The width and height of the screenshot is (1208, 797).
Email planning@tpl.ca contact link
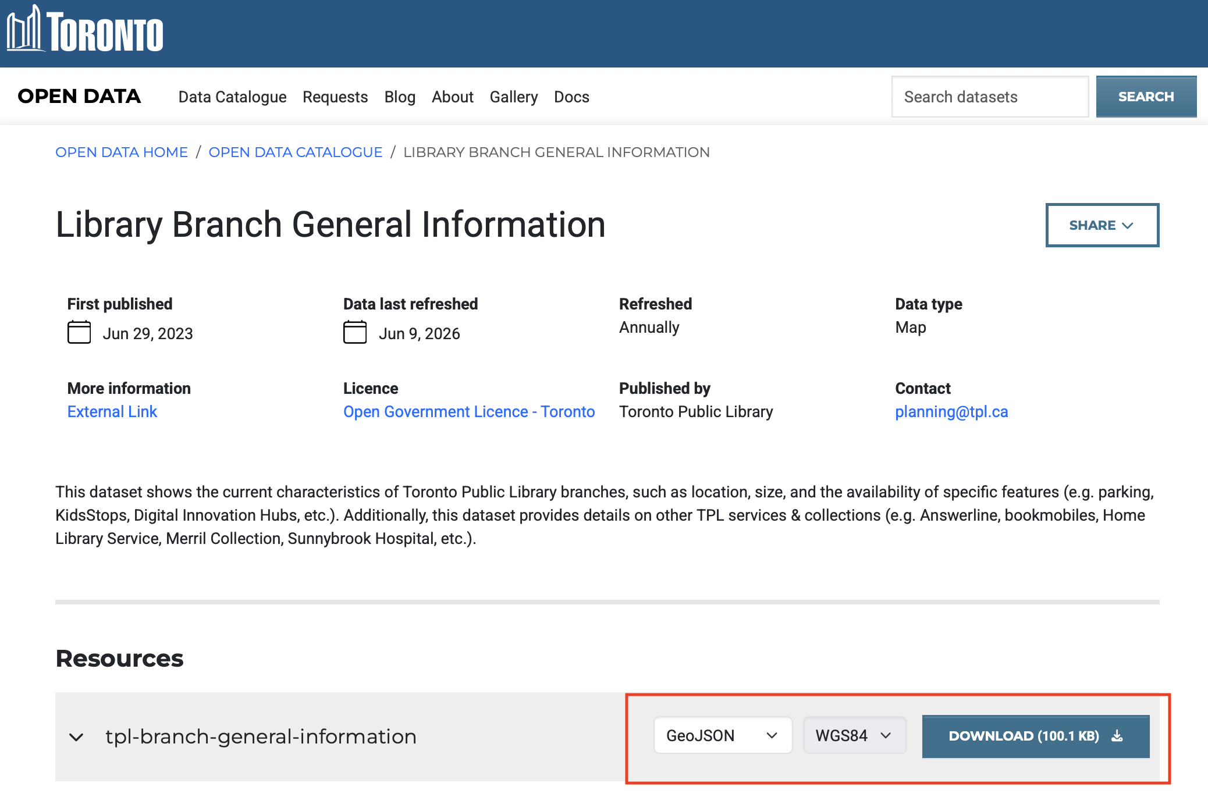coord(952,412)
